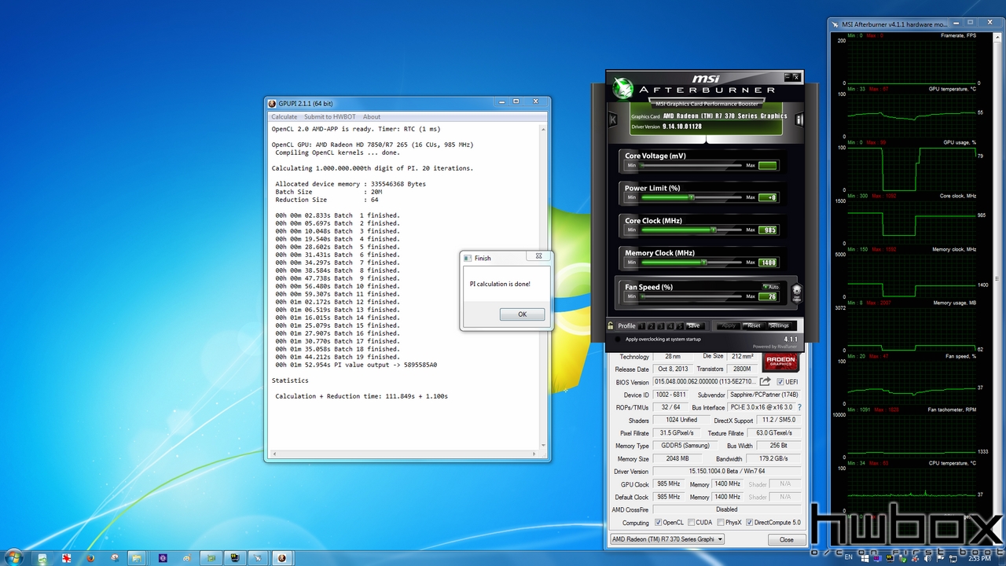Click Driver Version 15.150.1004.0 Beta field

click(726, 471)
